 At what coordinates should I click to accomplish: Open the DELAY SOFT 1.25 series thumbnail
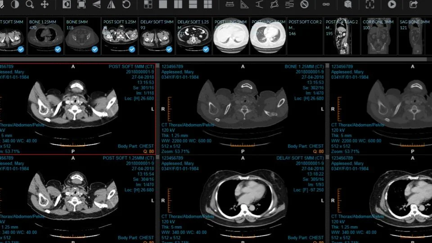click(x=193, y=36)
